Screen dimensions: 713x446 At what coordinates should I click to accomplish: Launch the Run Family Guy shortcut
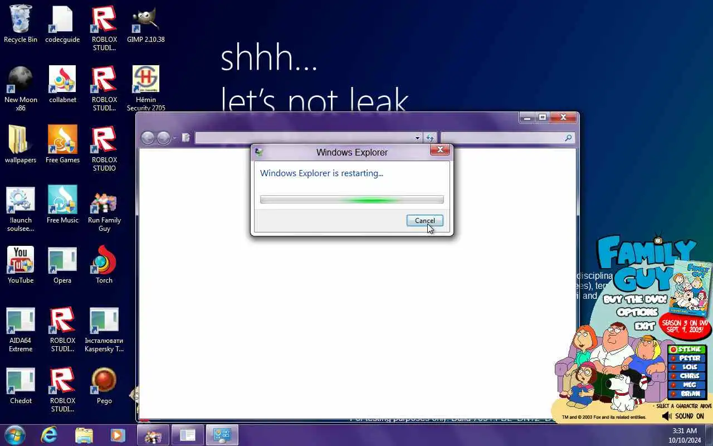[x=104, y=209]
